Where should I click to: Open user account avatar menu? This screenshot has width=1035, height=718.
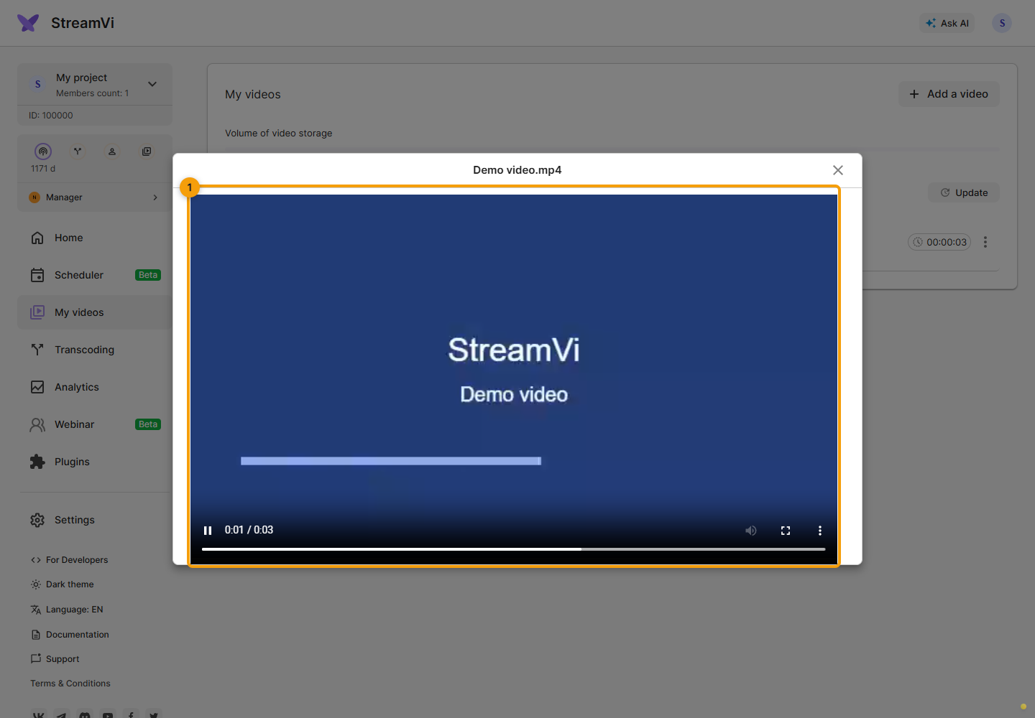(x=1002, y=23)
